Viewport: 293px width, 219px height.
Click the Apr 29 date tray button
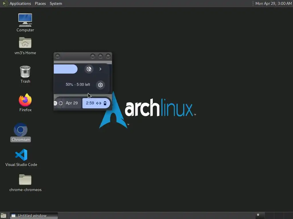[x=72, y=103]
